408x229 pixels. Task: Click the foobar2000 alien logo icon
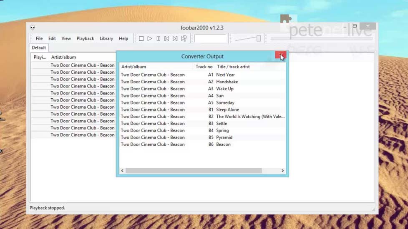(x=33, y=27)
